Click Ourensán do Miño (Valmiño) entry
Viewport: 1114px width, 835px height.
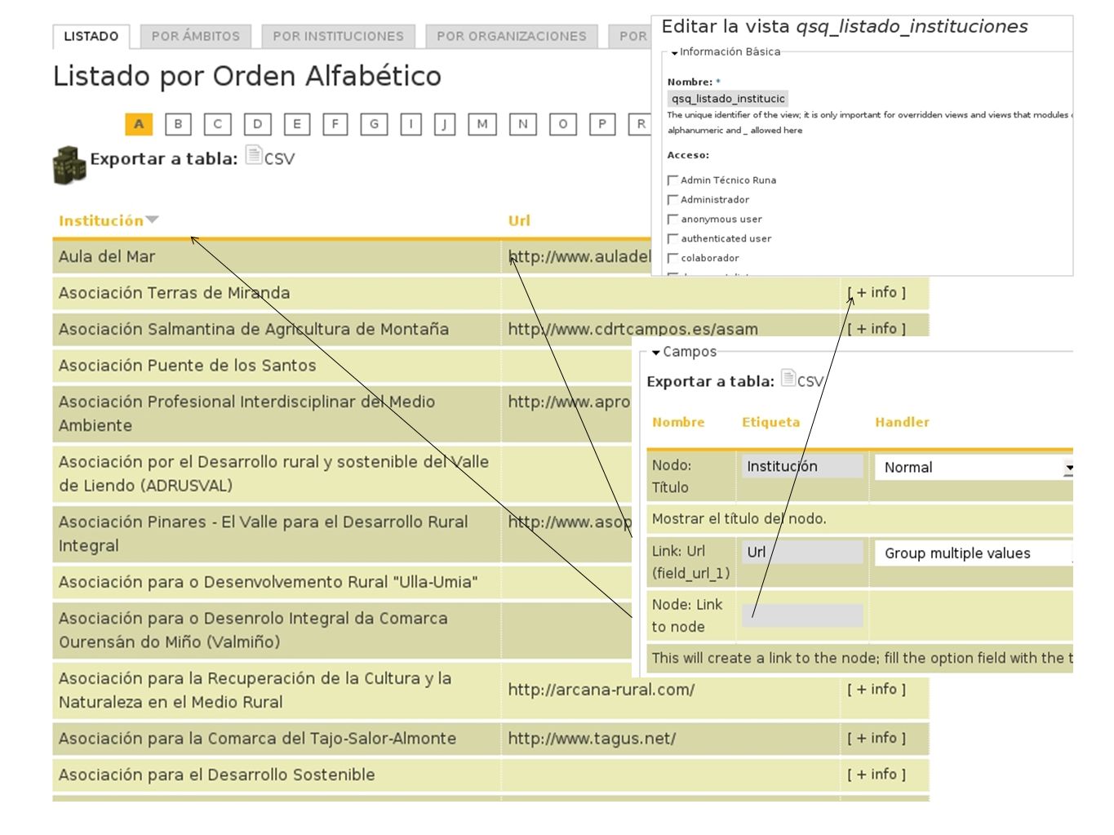tap(253, 630)
